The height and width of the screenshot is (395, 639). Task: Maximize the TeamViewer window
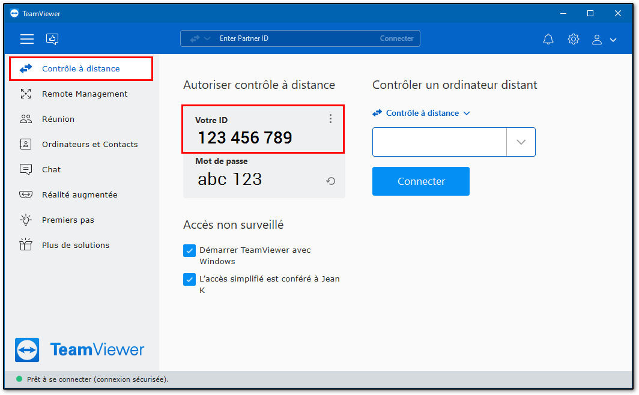point(590,13)
